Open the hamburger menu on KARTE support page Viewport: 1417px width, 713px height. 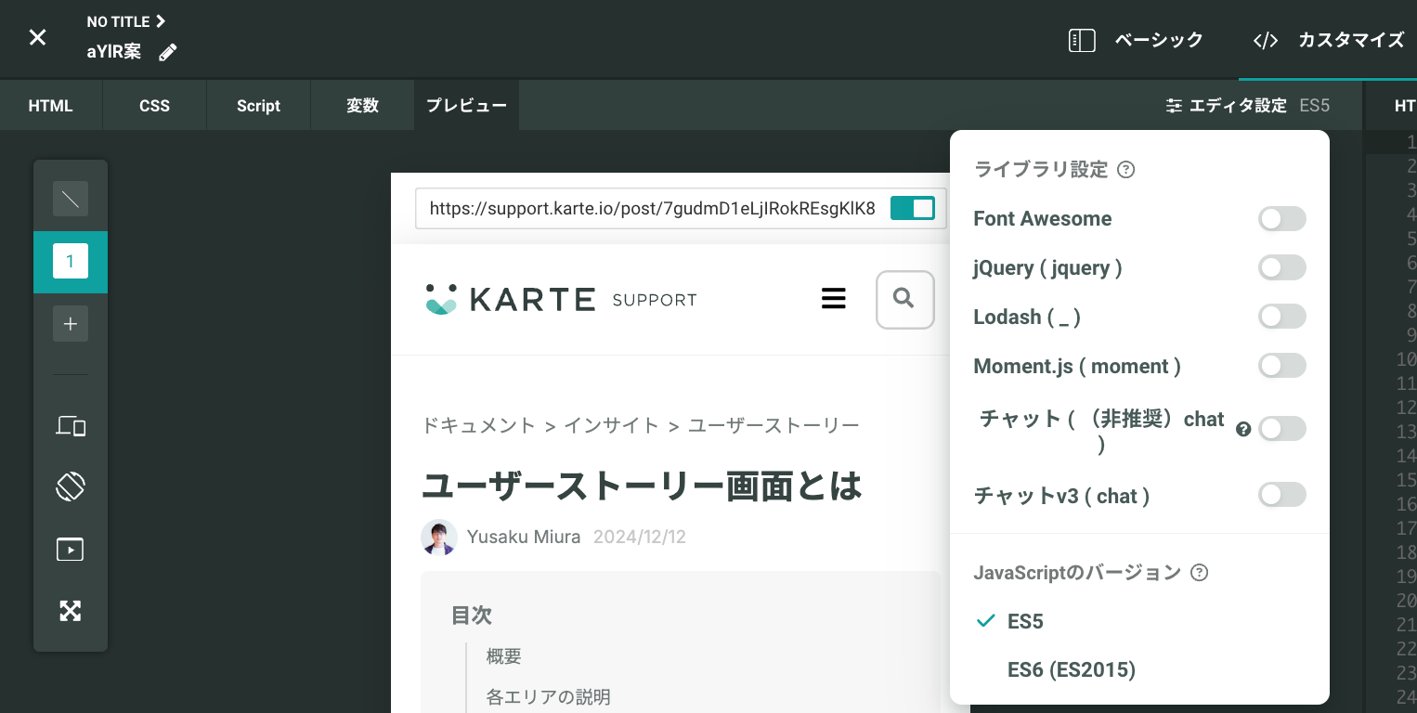(834, 299)
